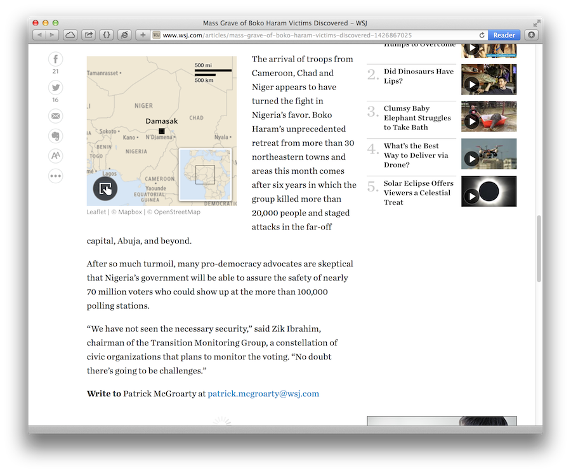This screenshot has width=571, height=473.
Task: Open Safari Reader view
Action: coord(504,35)
